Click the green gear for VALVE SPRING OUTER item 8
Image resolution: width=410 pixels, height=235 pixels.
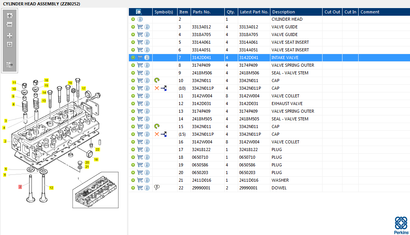pyautogui.click(x=133, y=65)
